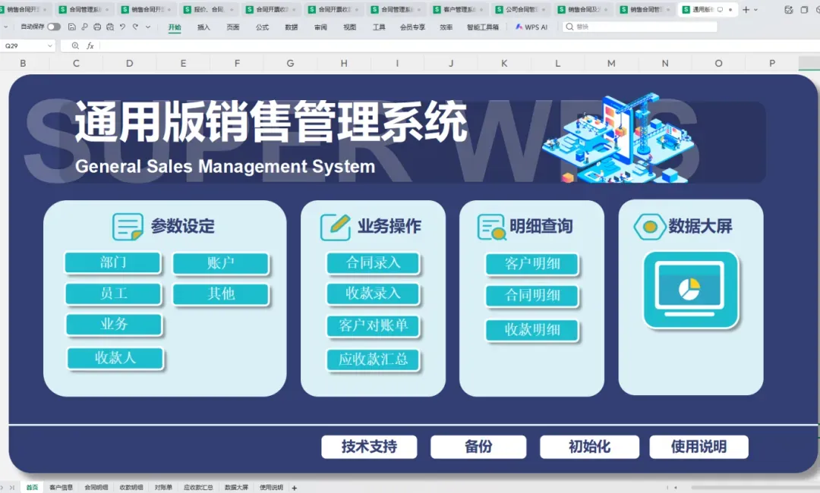Open the 开始 ribbon tab

click(175, 27)
